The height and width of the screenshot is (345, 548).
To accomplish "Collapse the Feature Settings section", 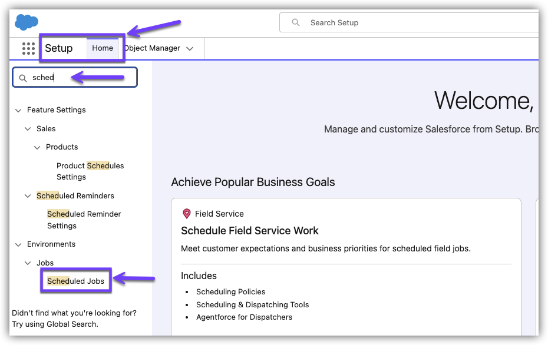I will pyautogui.click(x=18, y=110).
